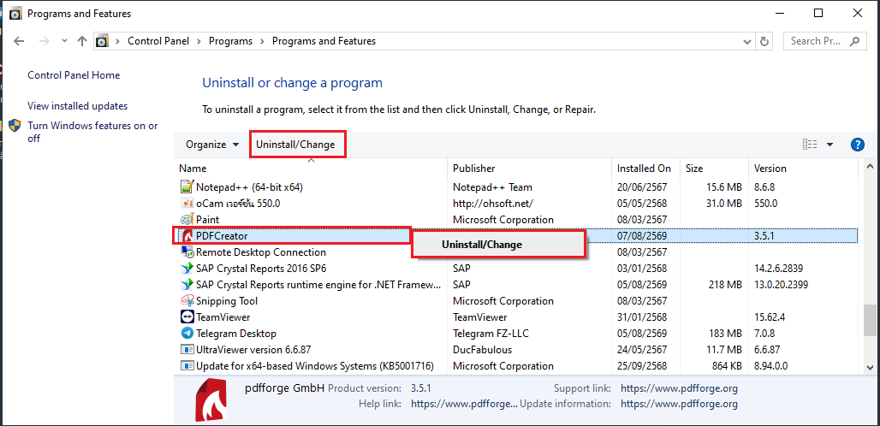Click the TeamViewer program icon
The image size is (880, 426).
(x=187, y=317)
